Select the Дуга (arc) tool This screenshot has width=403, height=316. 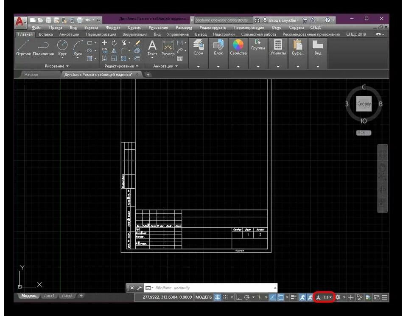pos(78,48)
